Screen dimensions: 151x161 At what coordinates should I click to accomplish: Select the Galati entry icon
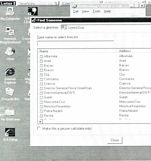coord(41,97)
